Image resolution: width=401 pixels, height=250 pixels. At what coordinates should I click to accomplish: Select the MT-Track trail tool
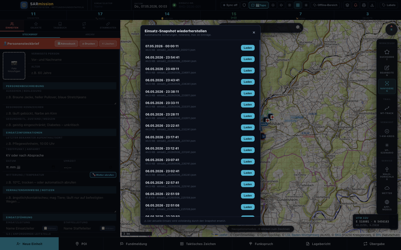click(x=387, y=110)
